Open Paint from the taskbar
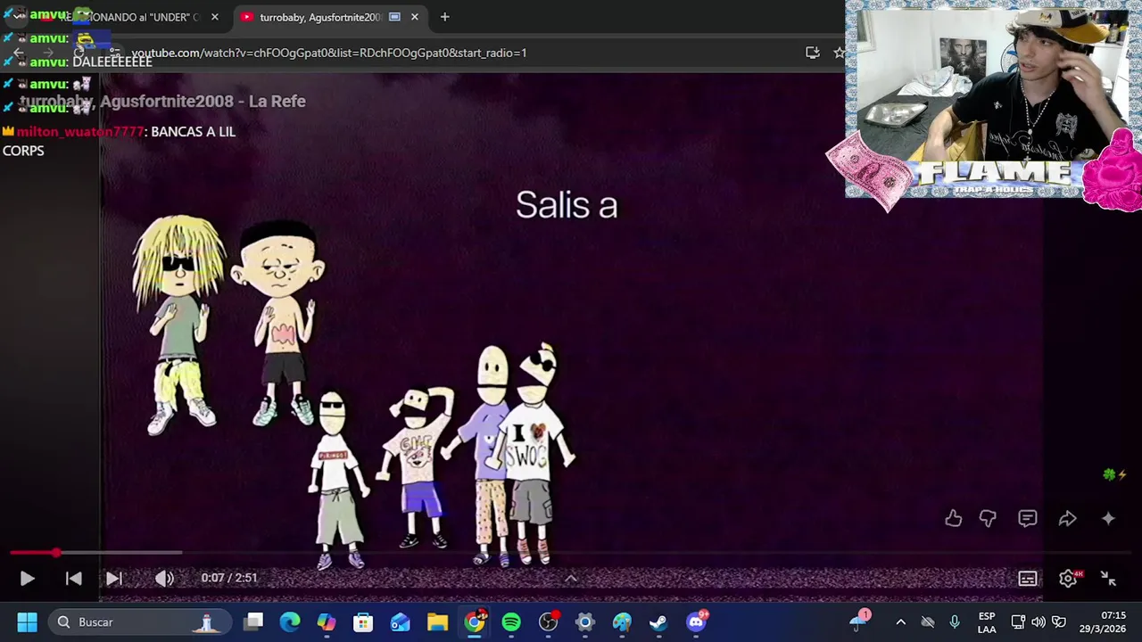The width and height of the screenshot is (1142, 642). click(x=622, y=622)
